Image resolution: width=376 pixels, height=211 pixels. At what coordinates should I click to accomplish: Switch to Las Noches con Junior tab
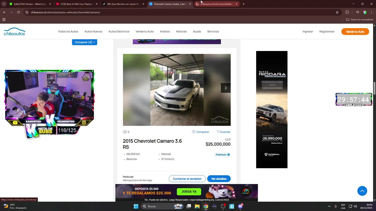123,4
